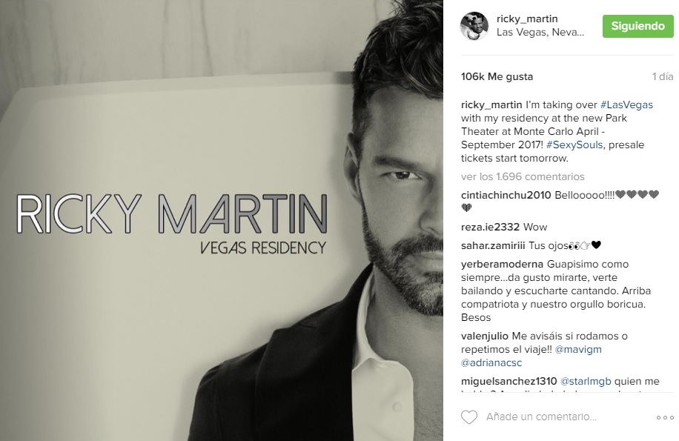Open the @adrianacsc mention

491,362
